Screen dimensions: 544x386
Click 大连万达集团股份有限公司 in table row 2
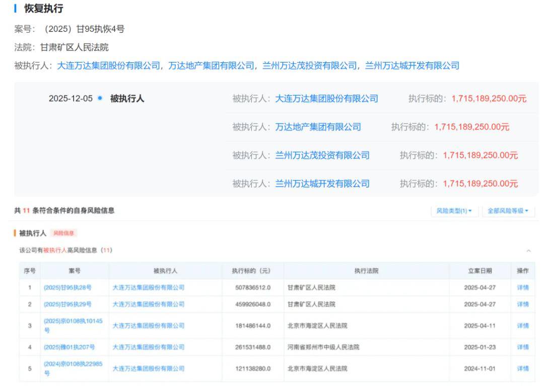(148, 304)
